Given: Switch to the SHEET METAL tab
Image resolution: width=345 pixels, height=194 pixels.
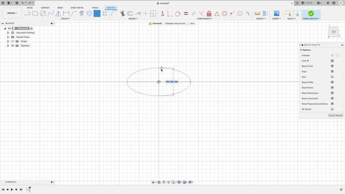Looking at the screenshot, I should click(77, 8).
